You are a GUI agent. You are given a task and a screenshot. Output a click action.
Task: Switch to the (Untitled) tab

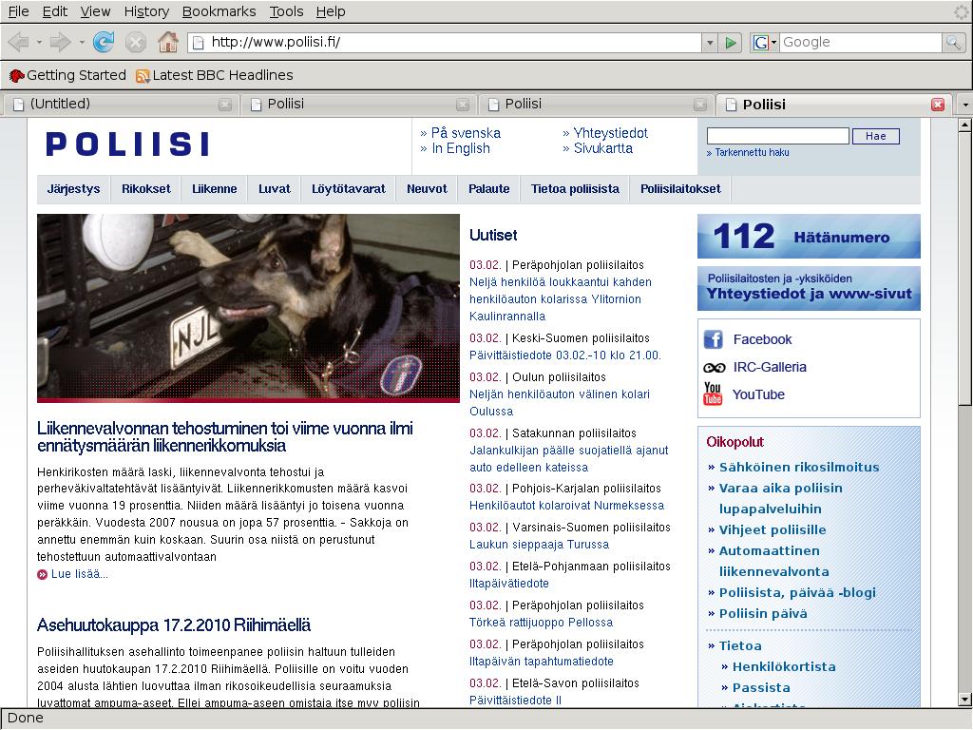click(x=121, y=105)
